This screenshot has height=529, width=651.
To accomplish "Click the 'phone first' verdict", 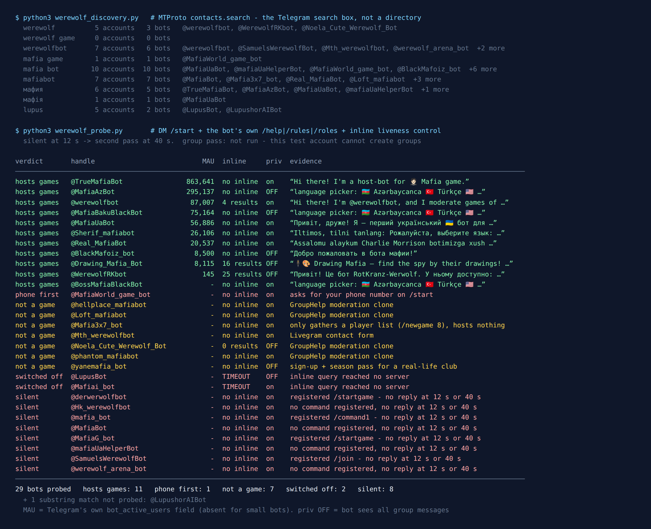I will (37, 295).
